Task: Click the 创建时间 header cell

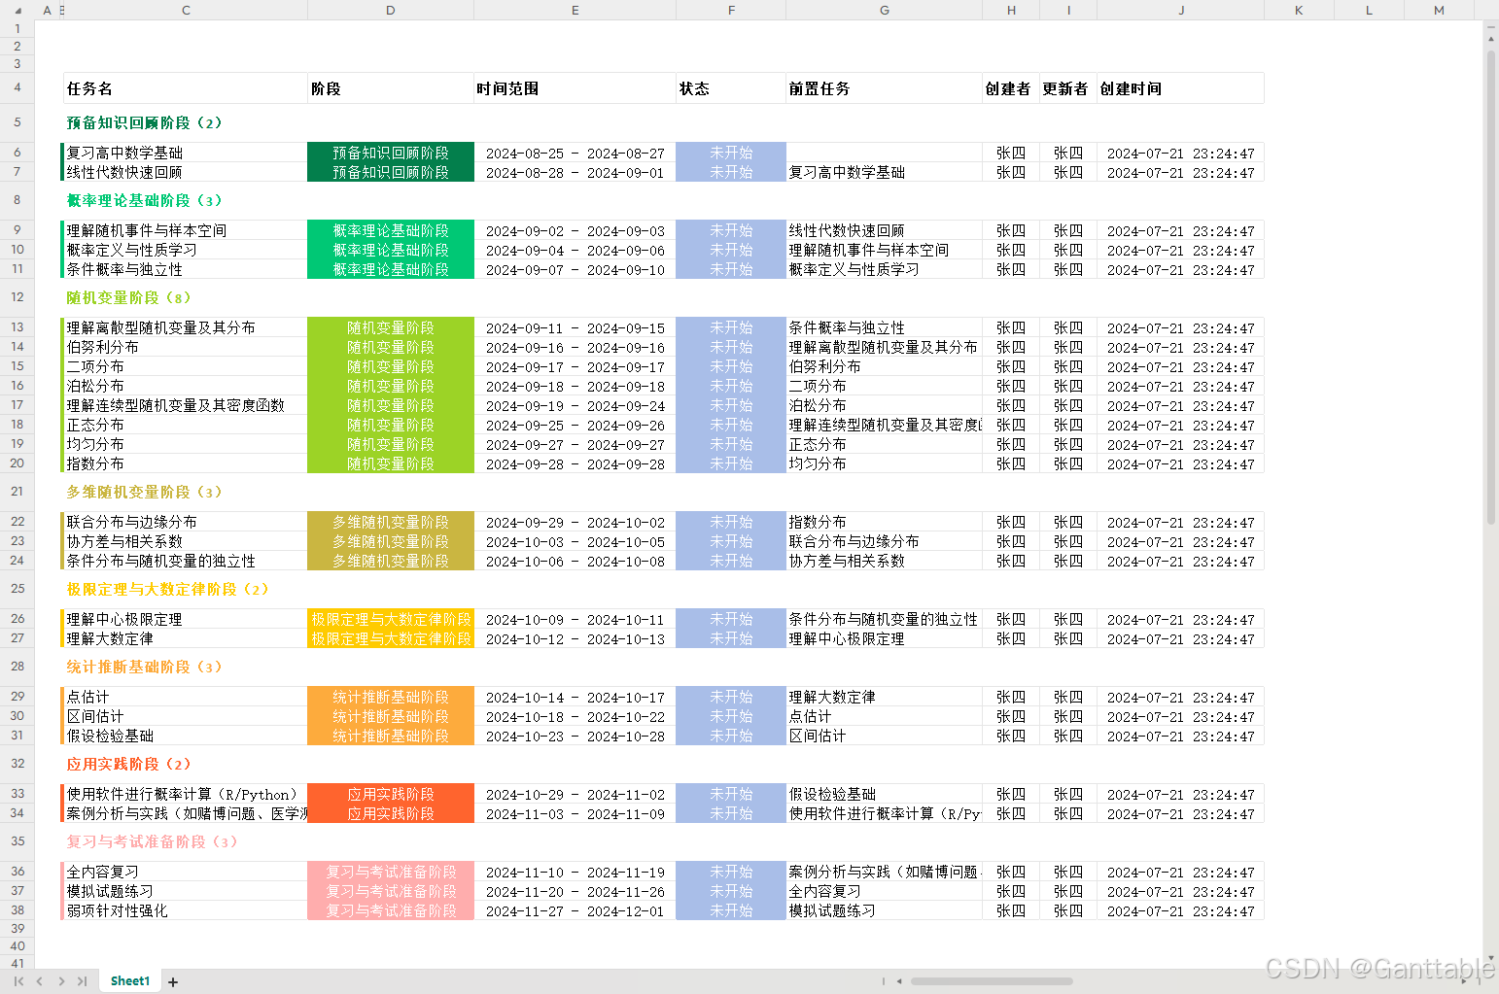Action: tap(1181, 88)
